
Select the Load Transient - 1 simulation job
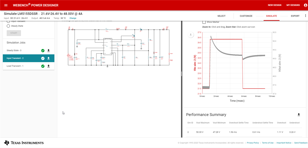[29, 66]
